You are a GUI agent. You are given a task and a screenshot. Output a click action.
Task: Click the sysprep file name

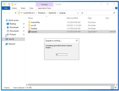(34, 32)
